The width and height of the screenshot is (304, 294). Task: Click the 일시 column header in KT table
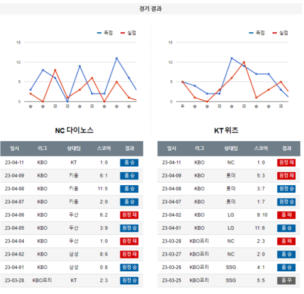pyautogui.click(x=172, y=149)
